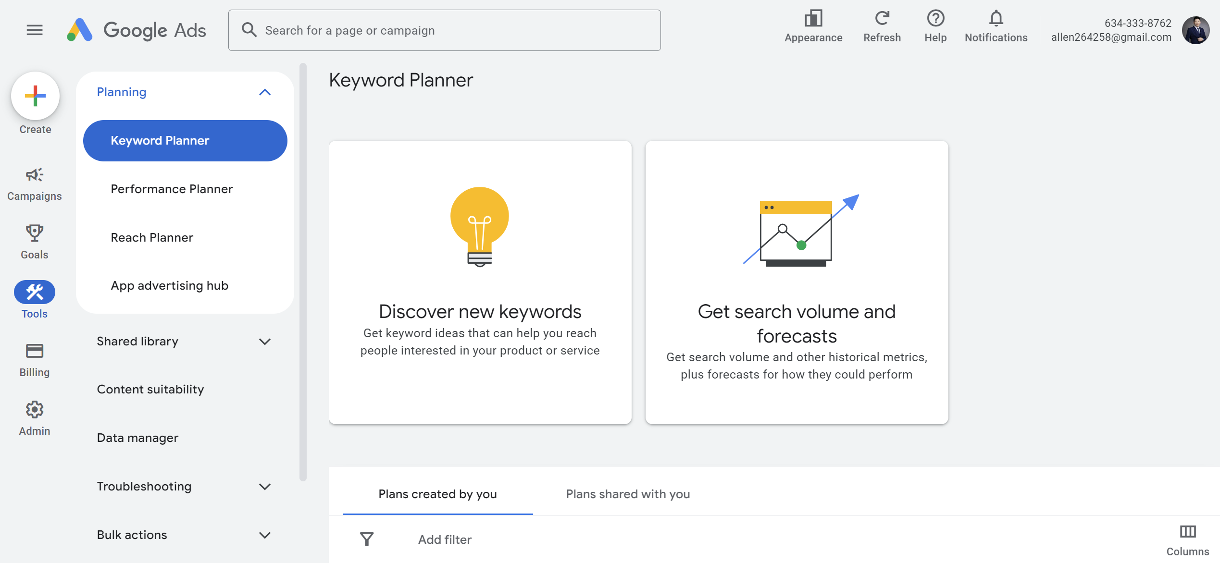This screenshot has width=1220, height=563.
Task: Open the Discover new keywords card
Action: pos(480,282)
